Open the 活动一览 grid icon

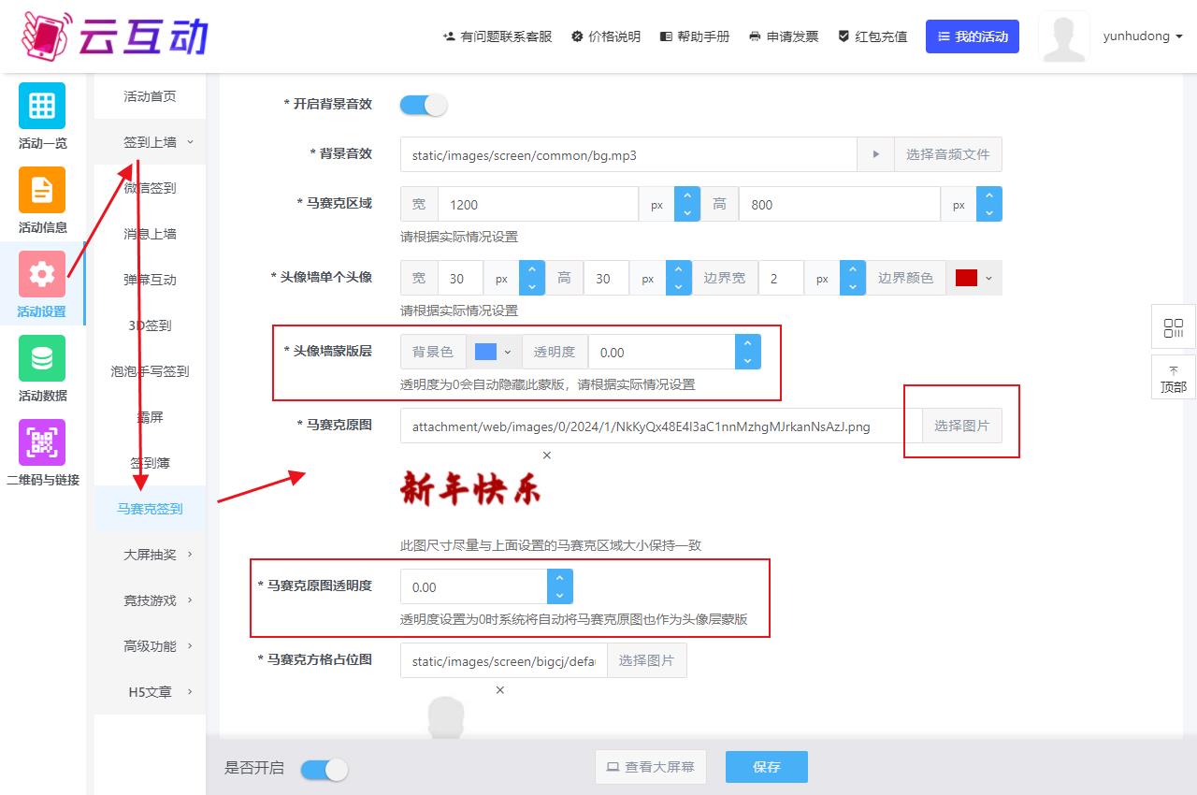(42, 106)
